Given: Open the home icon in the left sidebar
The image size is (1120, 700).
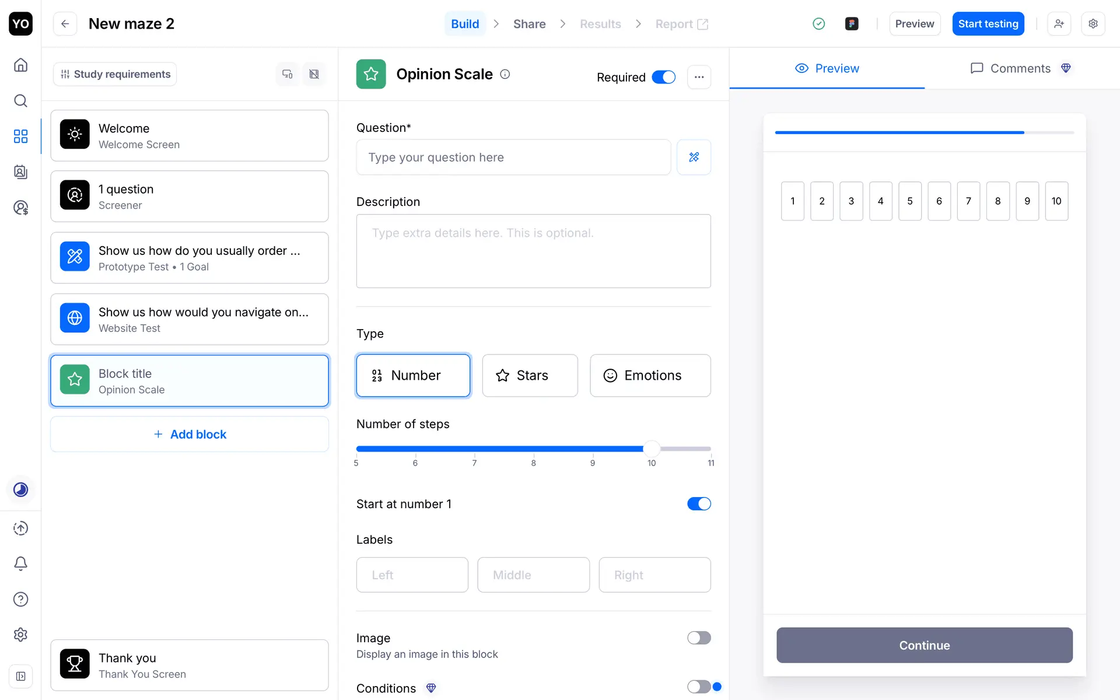Looking at the screenshot, I should pos(20,65).
